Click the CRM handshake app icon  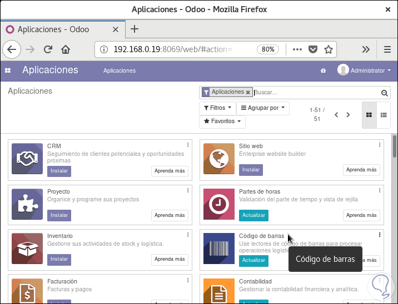tap(27, 159)
